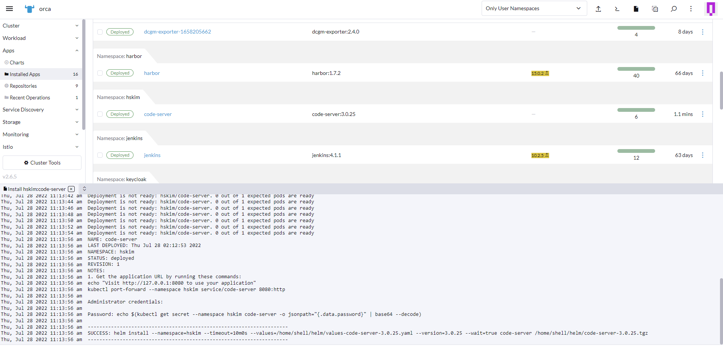Open Recent Operations in sidebar
This screenshot has height=346, width=723.
pos(41,98)
